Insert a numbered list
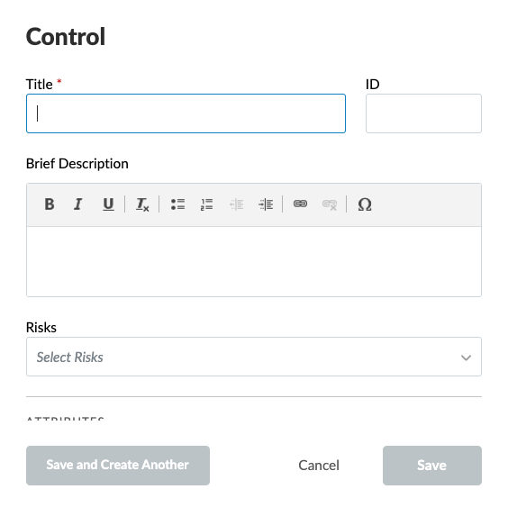 tap(206, 204)
